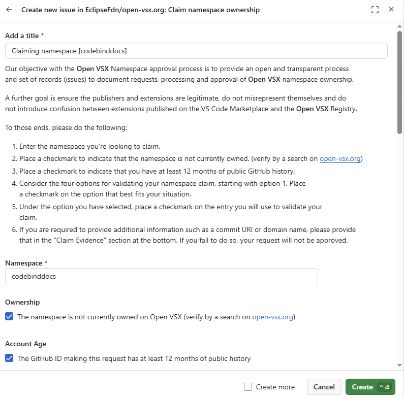This screenshot has height=399, width=404.
Task: Expand the issue dialog to fullscreen
Action: pyautogui.click(x=375, y=10)
